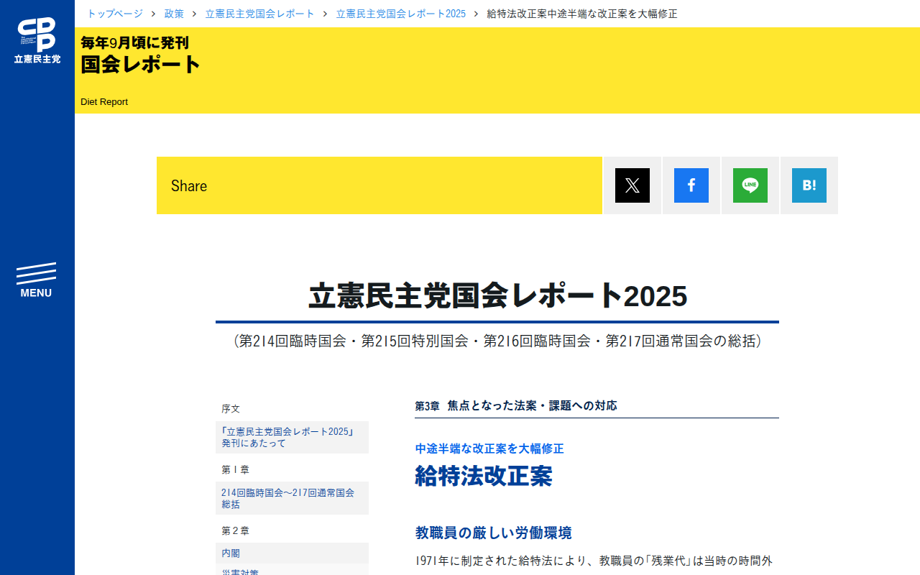Share the page on Facebook
This screenshot has width=920, height=575.
pyautogui.click(x=691, y=185)
